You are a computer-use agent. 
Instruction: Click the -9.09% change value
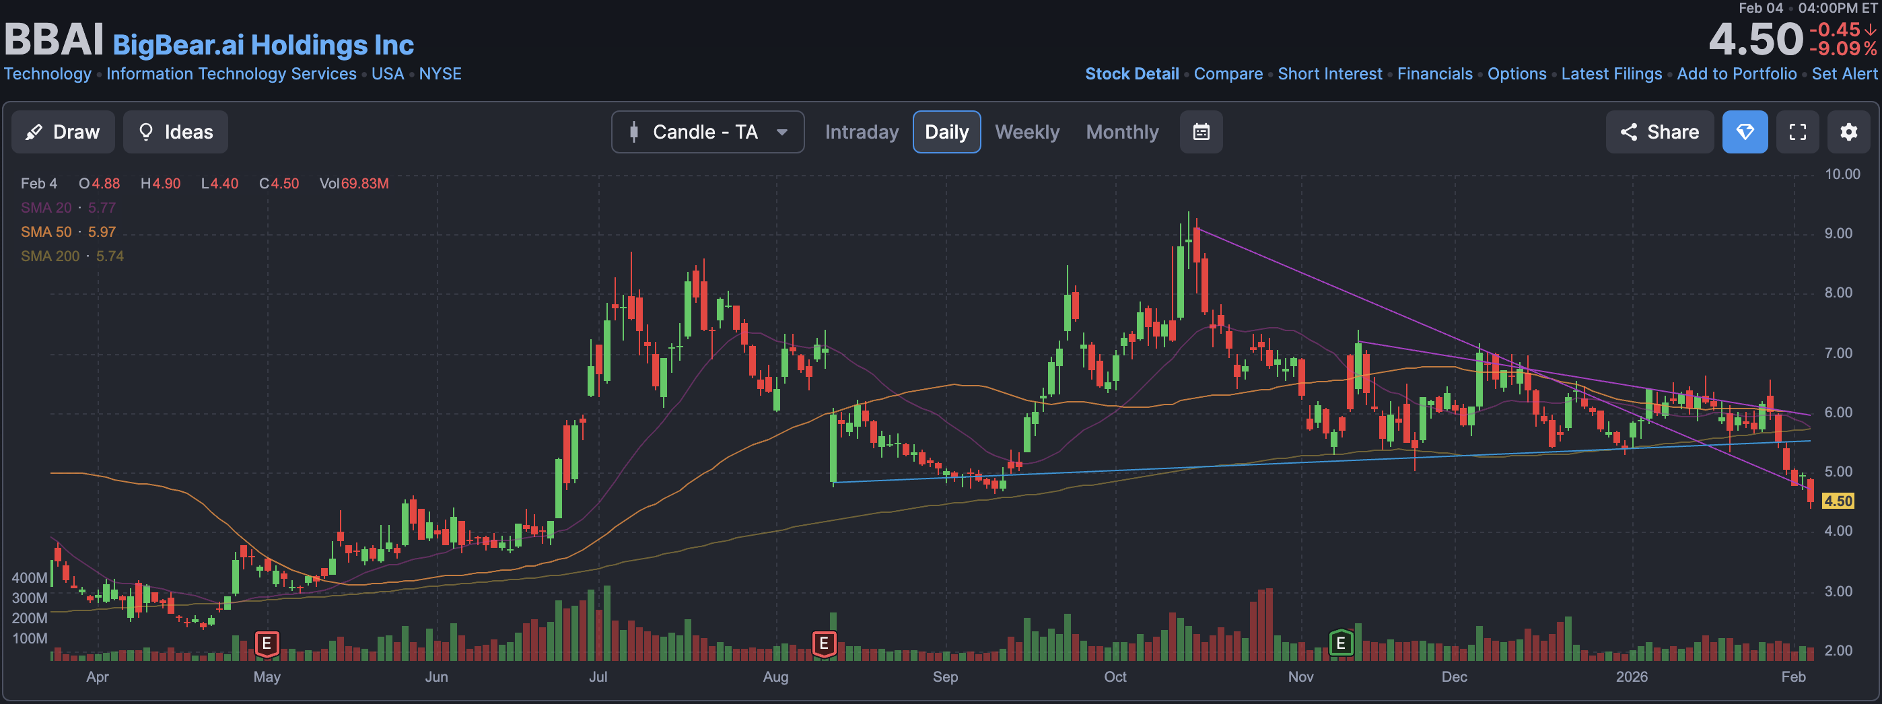(x=1842, y=49)
